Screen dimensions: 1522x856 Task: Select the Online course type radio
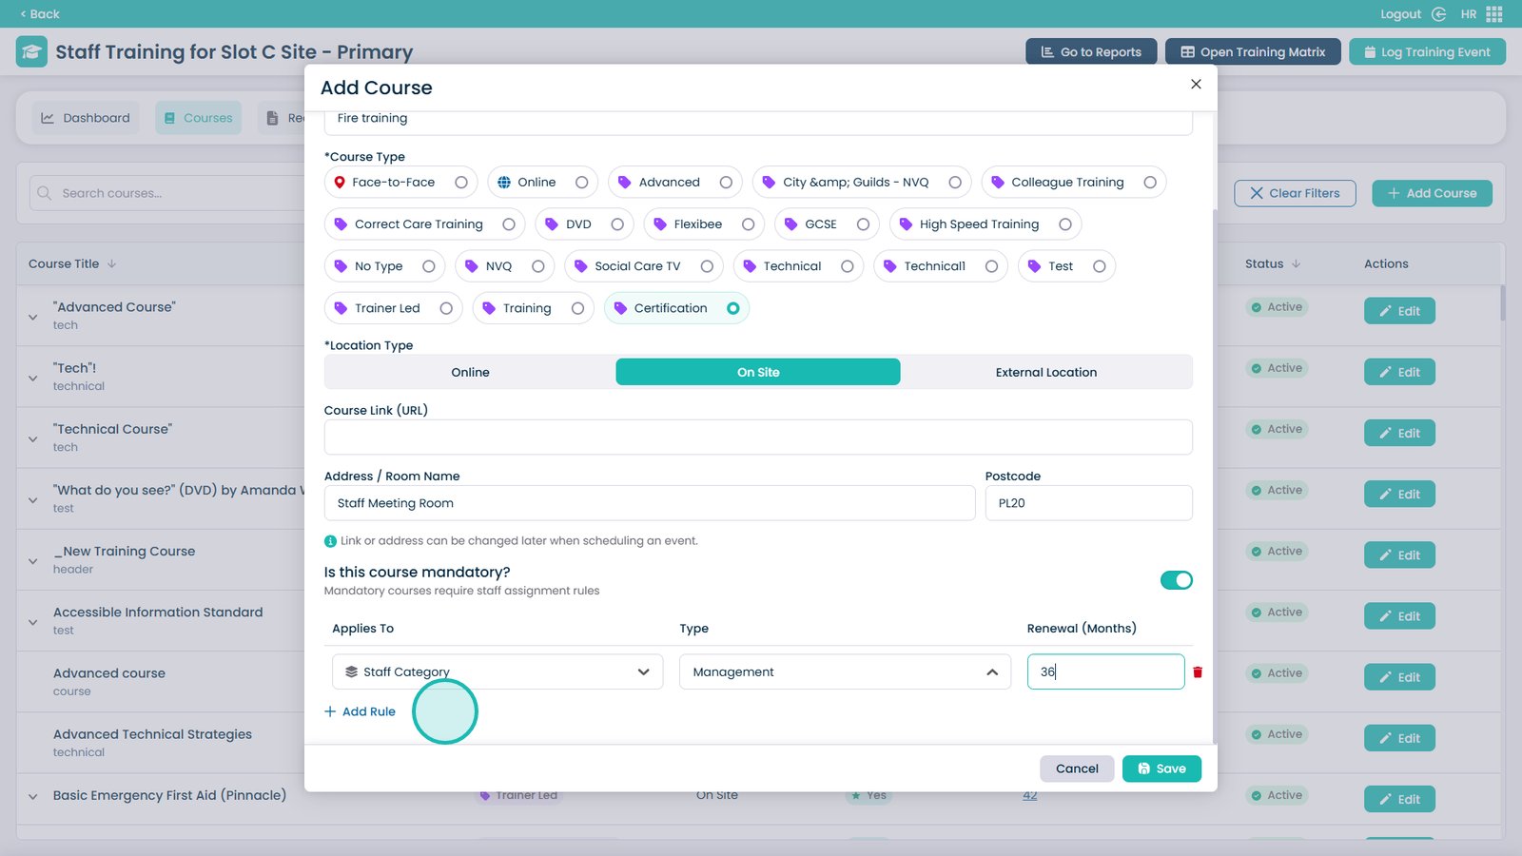pos(582,183)
